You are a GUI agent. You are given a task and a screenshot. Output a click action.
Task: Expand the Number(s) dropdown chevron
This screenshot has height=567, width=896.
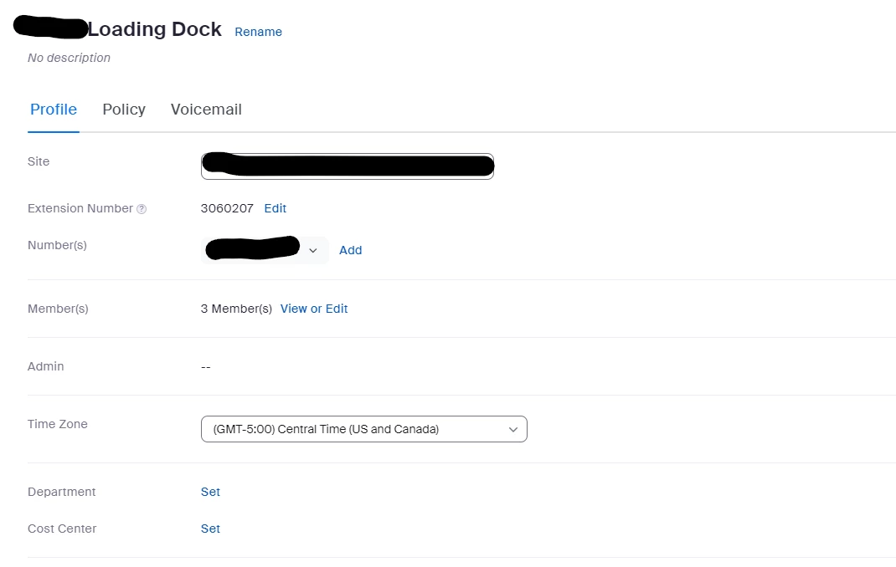[312, 250]
